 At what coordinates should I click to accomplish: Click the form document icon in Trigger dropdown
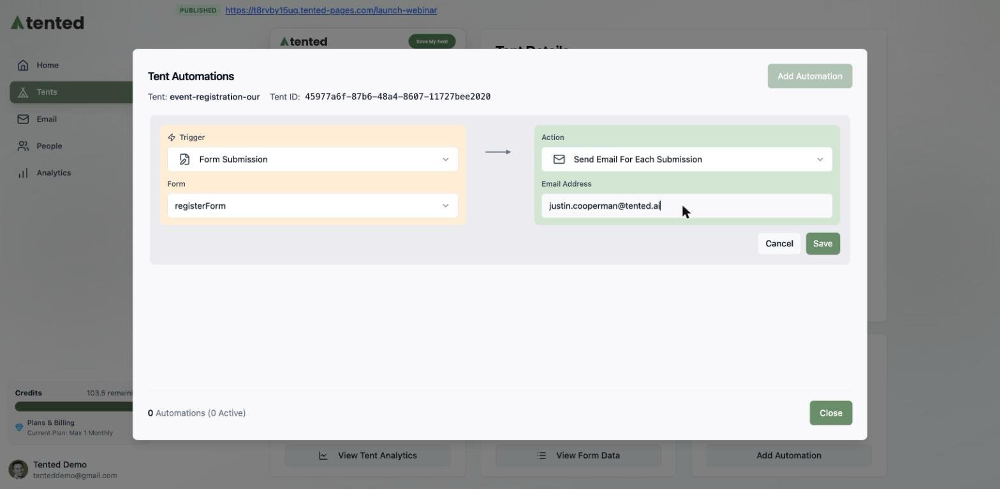184,159
